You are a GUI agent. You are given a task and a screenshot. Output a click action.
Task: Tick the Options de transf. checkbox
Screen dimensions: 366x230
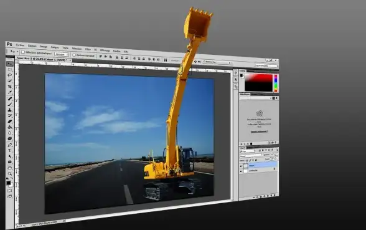(x=74, y=55)
